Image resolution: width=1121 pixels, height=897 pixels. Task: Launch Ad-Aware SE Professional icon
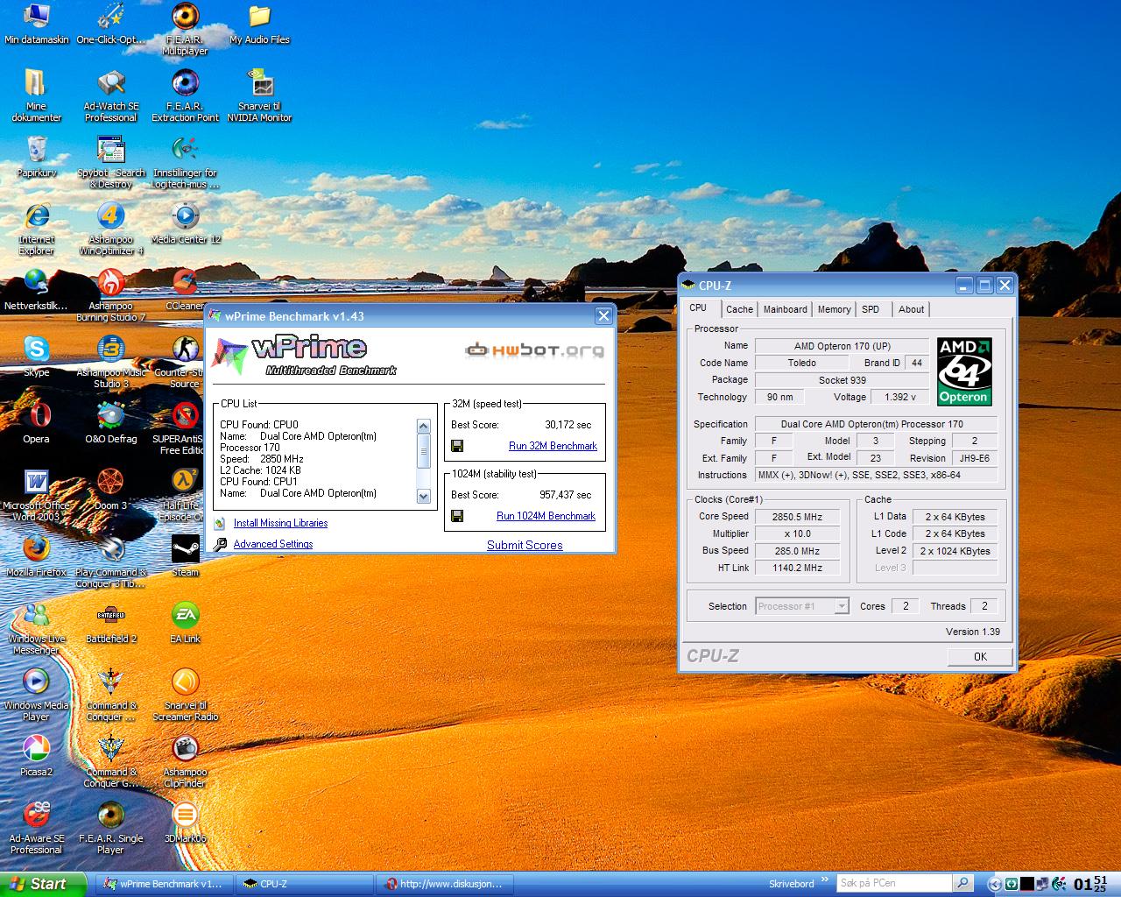pyautogui.click(x=36, y=816)
